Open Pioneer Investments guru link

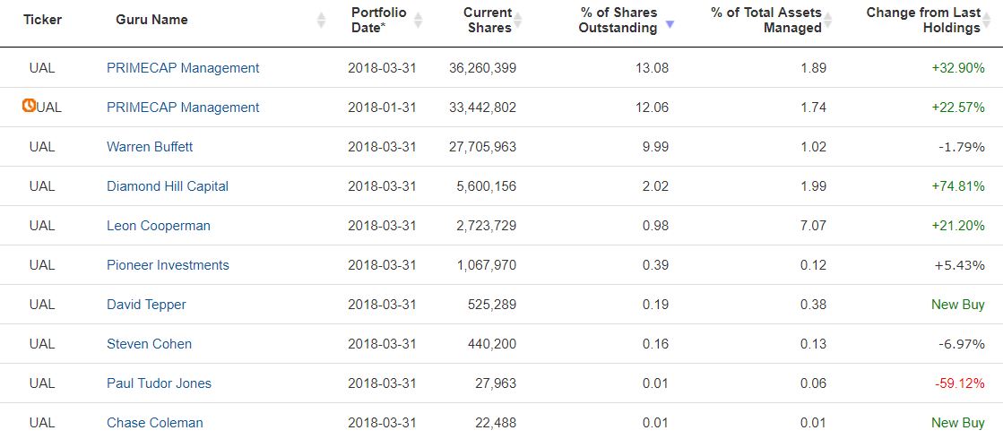point(168,265)
